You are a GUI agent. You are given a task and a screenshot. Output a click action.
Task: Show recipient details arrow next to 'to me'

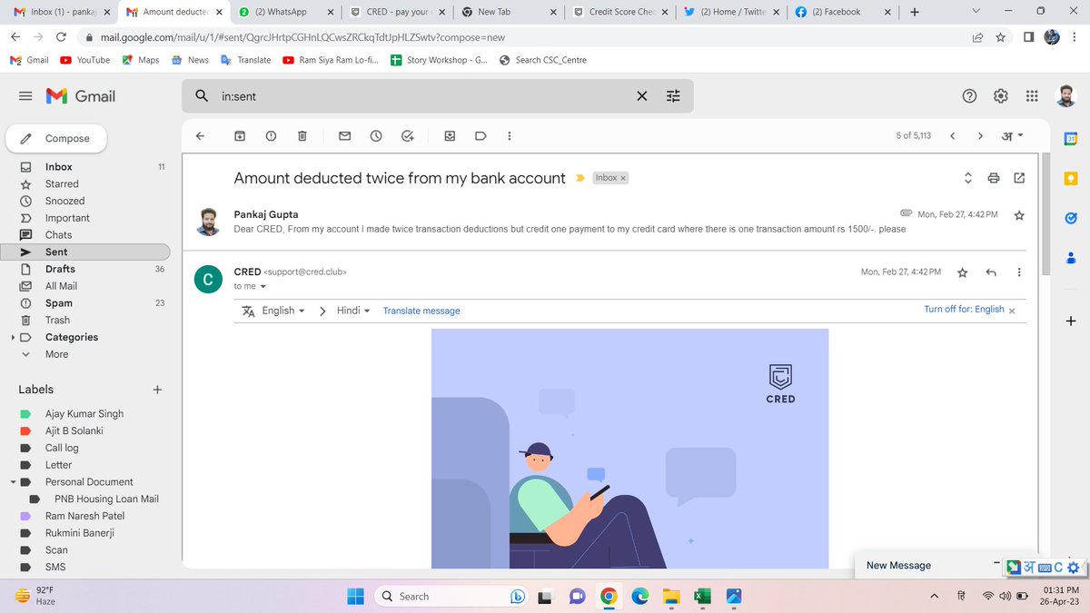pos(263,287)
